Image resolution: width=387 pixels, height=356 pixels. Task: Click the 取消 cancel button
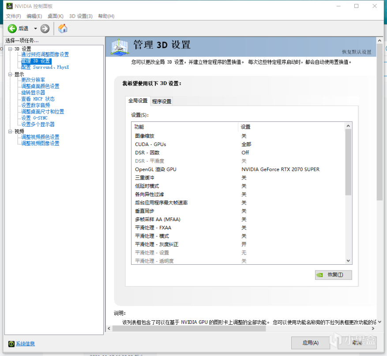pyautogui.click(x=357, y=343)
